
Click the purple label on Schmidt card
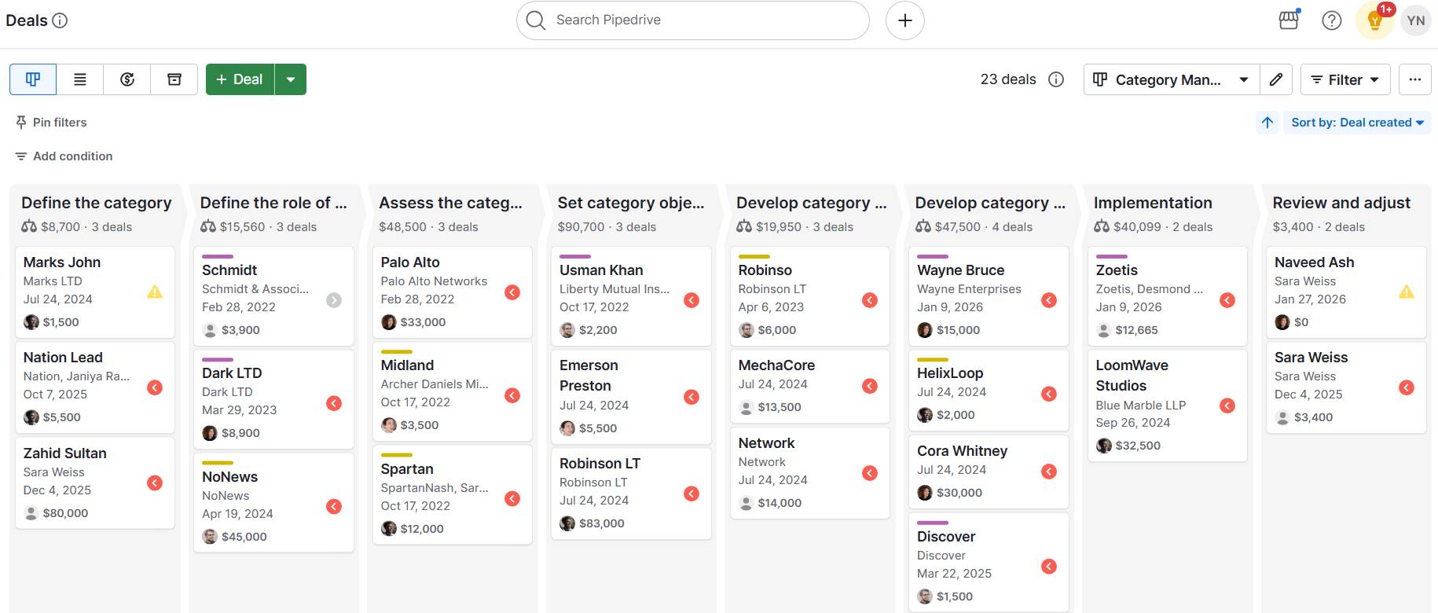pos(218,256)
